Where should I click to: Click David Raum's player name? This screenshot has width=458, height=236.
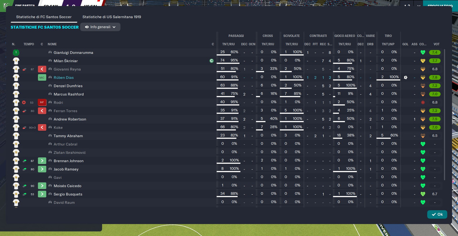(x=64, y=202)
